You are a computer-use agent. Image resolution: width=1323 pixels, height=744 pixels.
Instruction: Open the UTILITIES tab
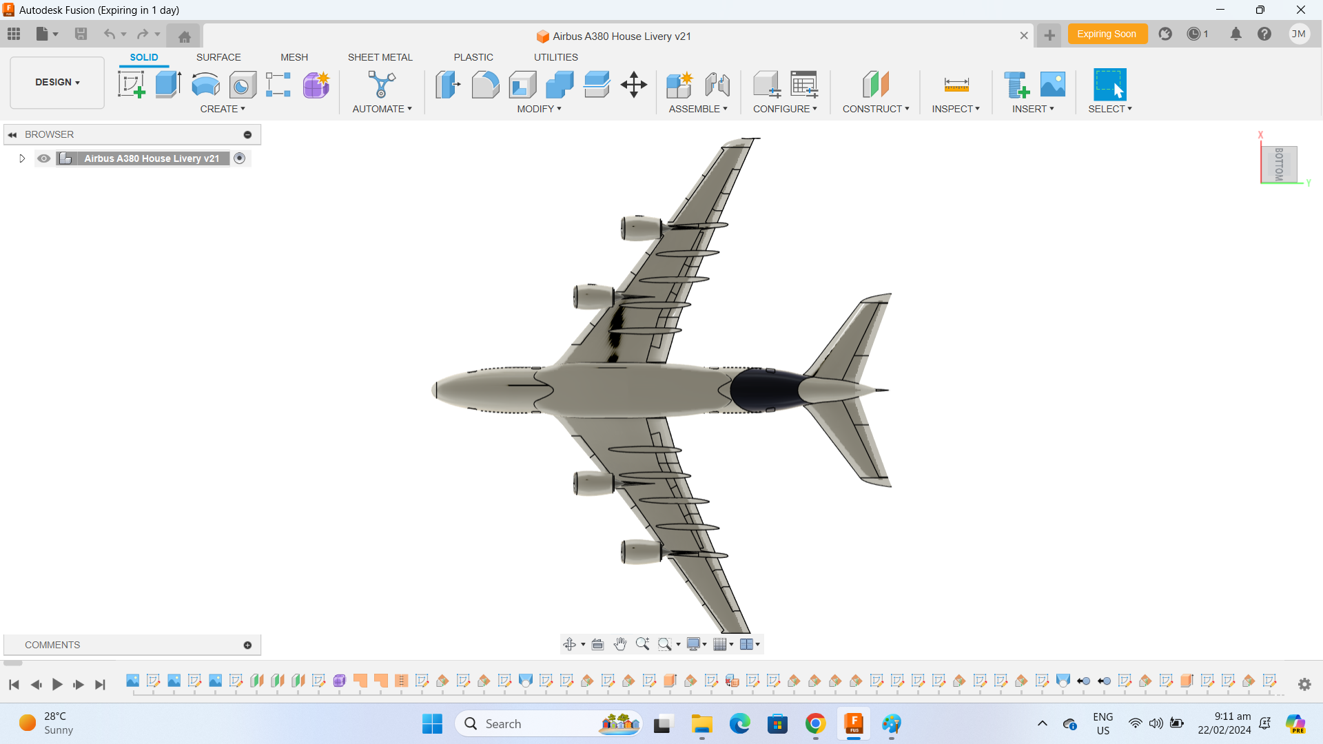[x=555, y=57]
